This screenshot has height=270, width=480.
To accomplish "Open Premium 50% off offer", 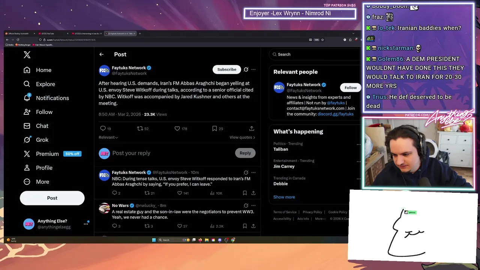I will 52,154.
